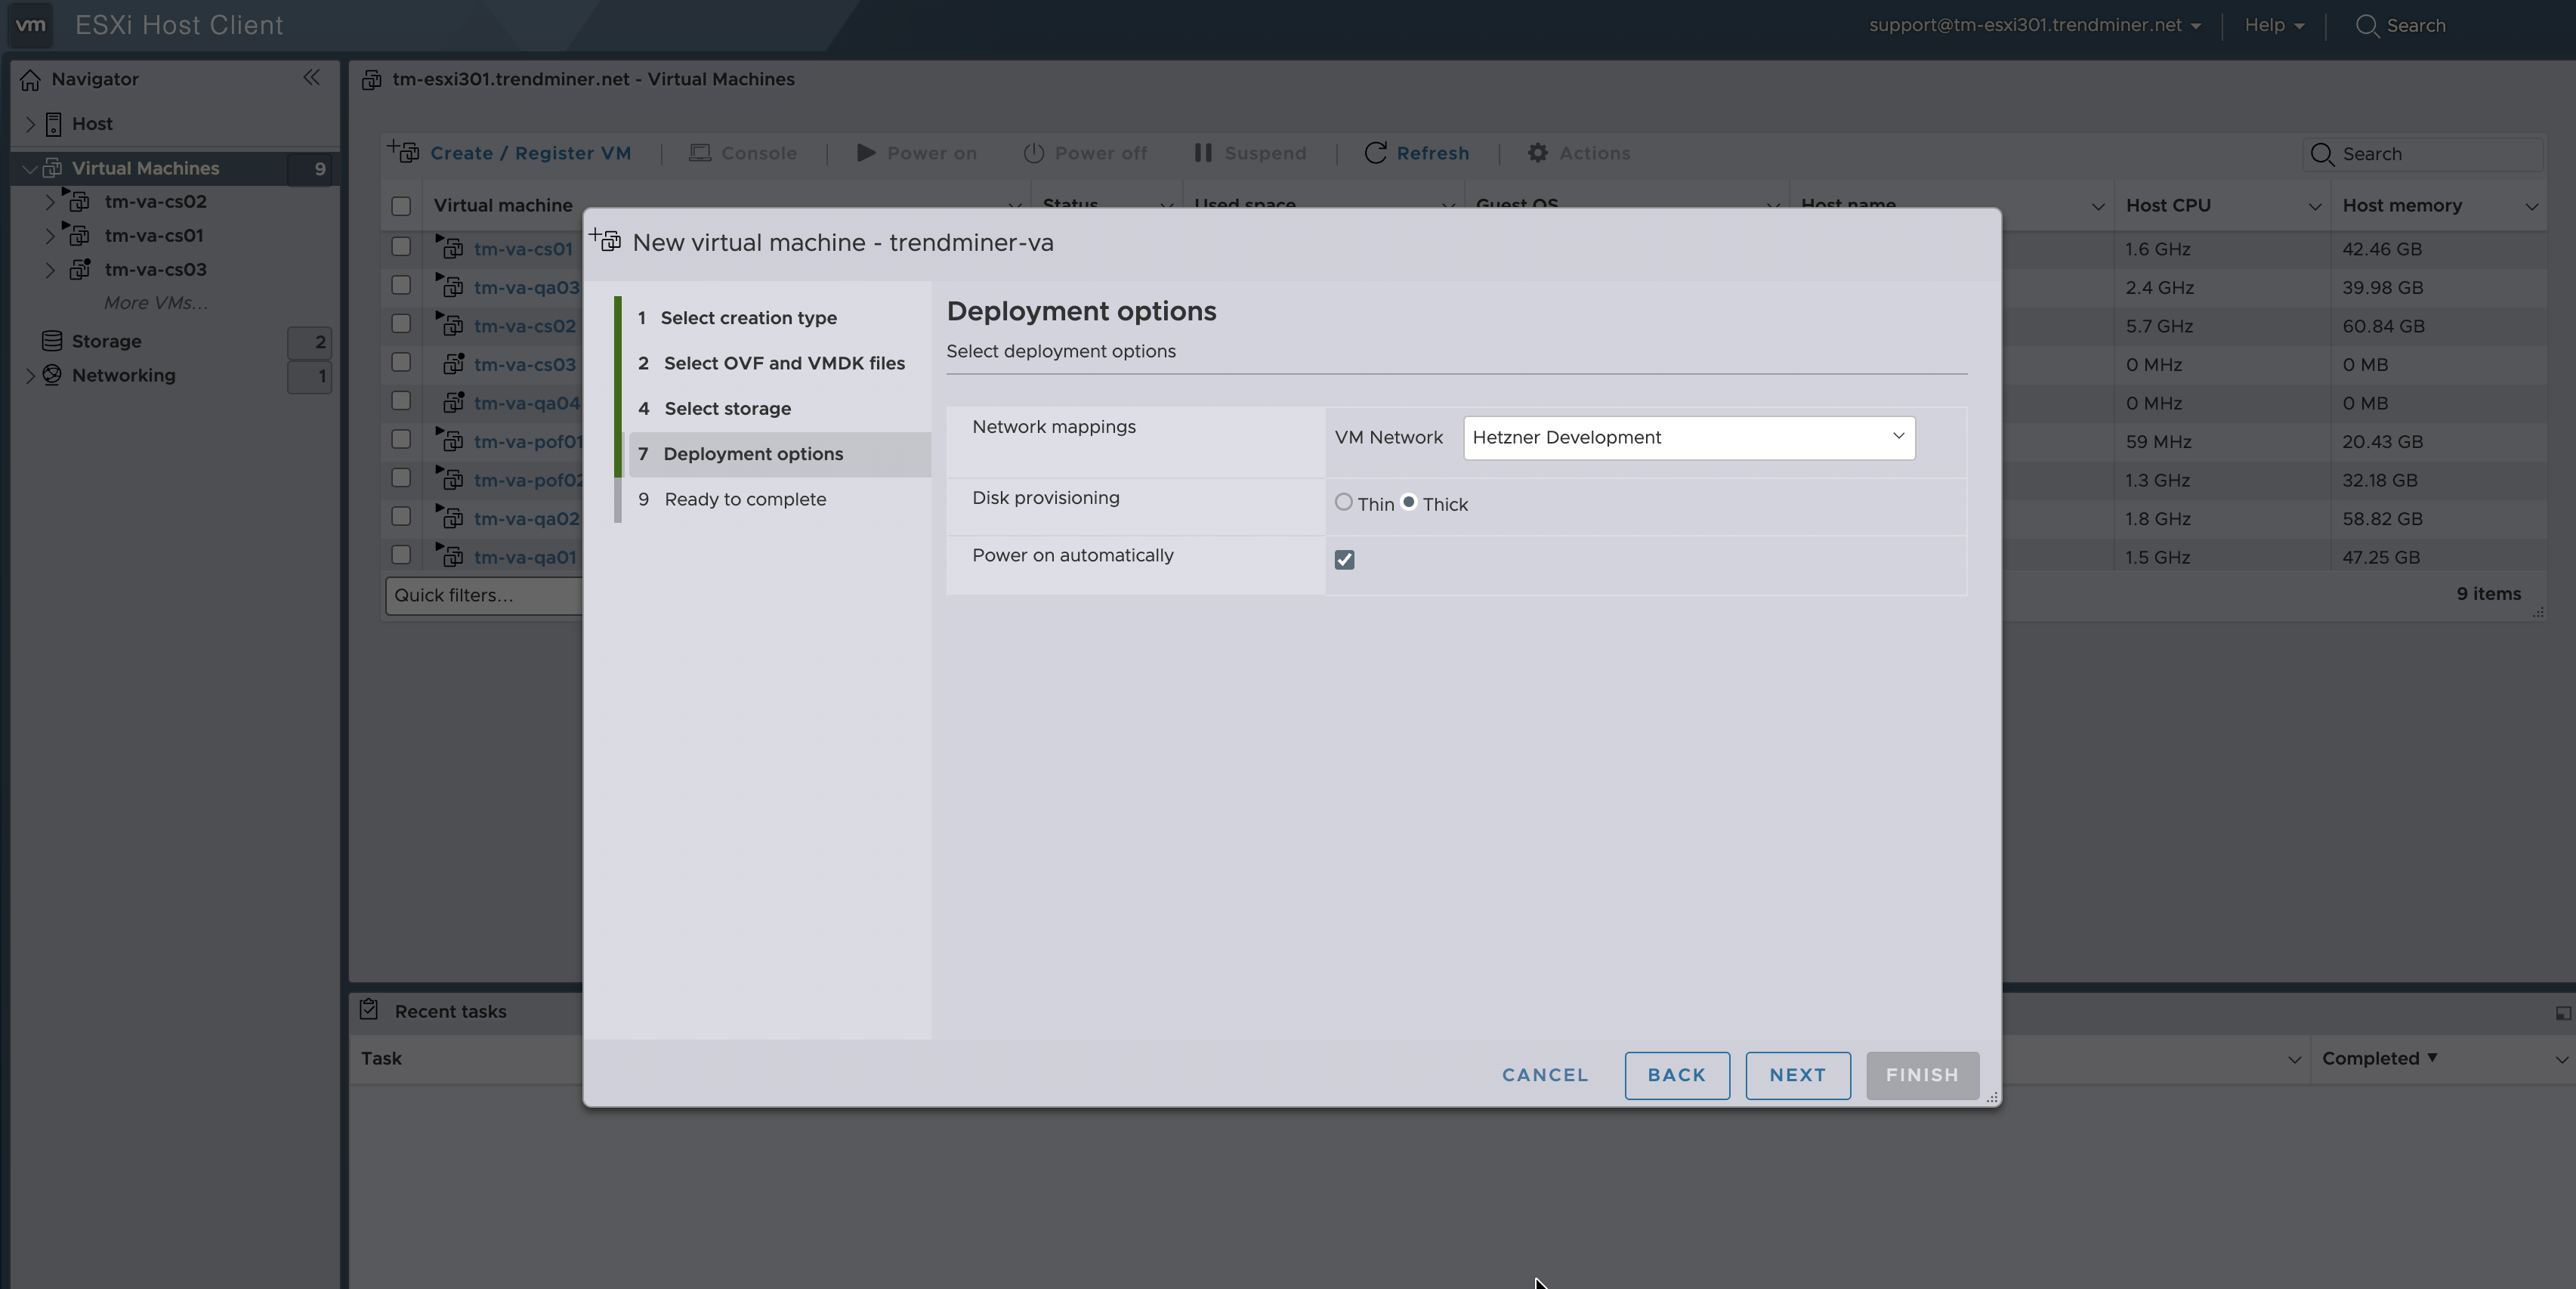Expand the tm-va-cs02 tree node

[50, 202]
